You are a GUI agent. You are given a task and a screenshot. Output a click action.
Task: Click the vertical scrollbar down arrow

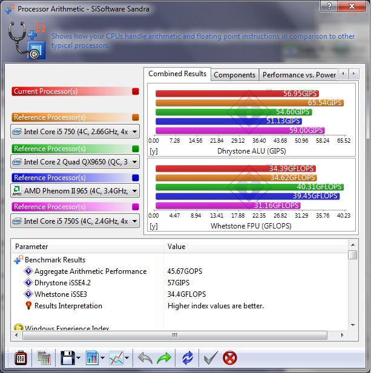click(353, 325)
